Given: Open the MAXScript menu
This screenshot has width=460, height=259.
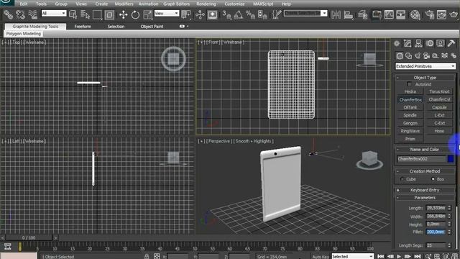Looking at the screenshot, I should pyautogui.click(x=263, y=4).
